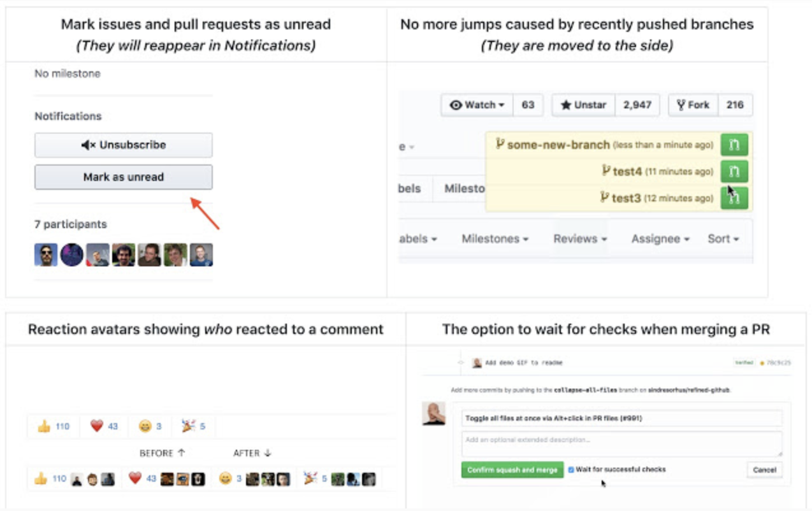The height and width of the screenshot is (511, 812).
Task: Open a pull request via test4's green icon
Action: pos(734,171)
